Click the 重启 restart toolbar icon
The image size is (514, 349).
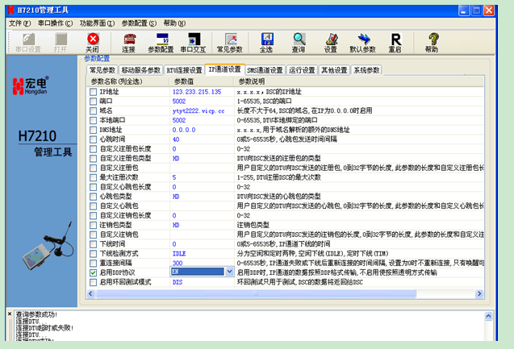(x=395, y=41)
